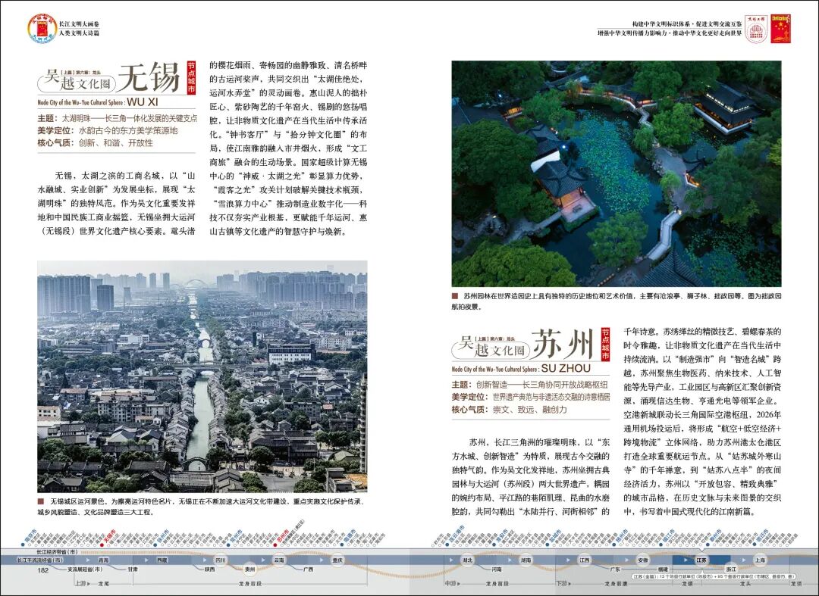
Task: Open the Wuxi canal aerial photo
Action: 202,376
